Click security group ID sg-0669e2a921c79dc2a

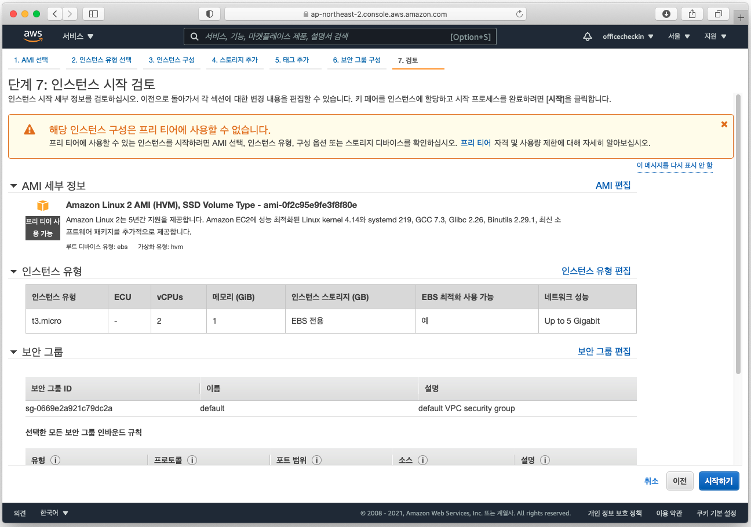tap(69, 408)
